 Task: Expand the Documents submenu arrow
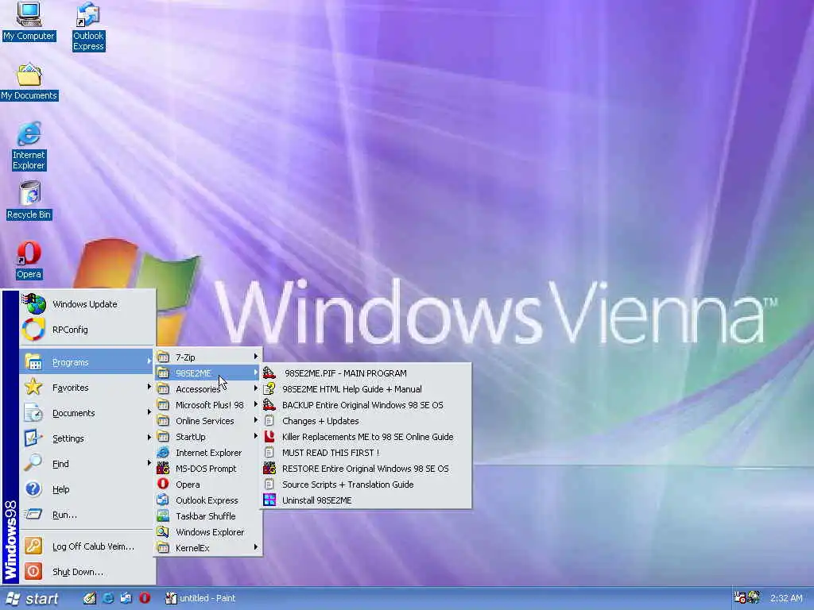coord(149,412)
